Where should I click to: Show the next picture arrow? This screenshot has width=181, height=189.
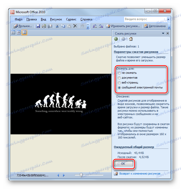click(x=64, y=175)
